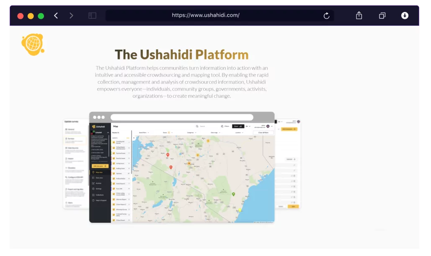
Task: Click the search magnifier icon in Map header
Action: (x=197, y=126)
